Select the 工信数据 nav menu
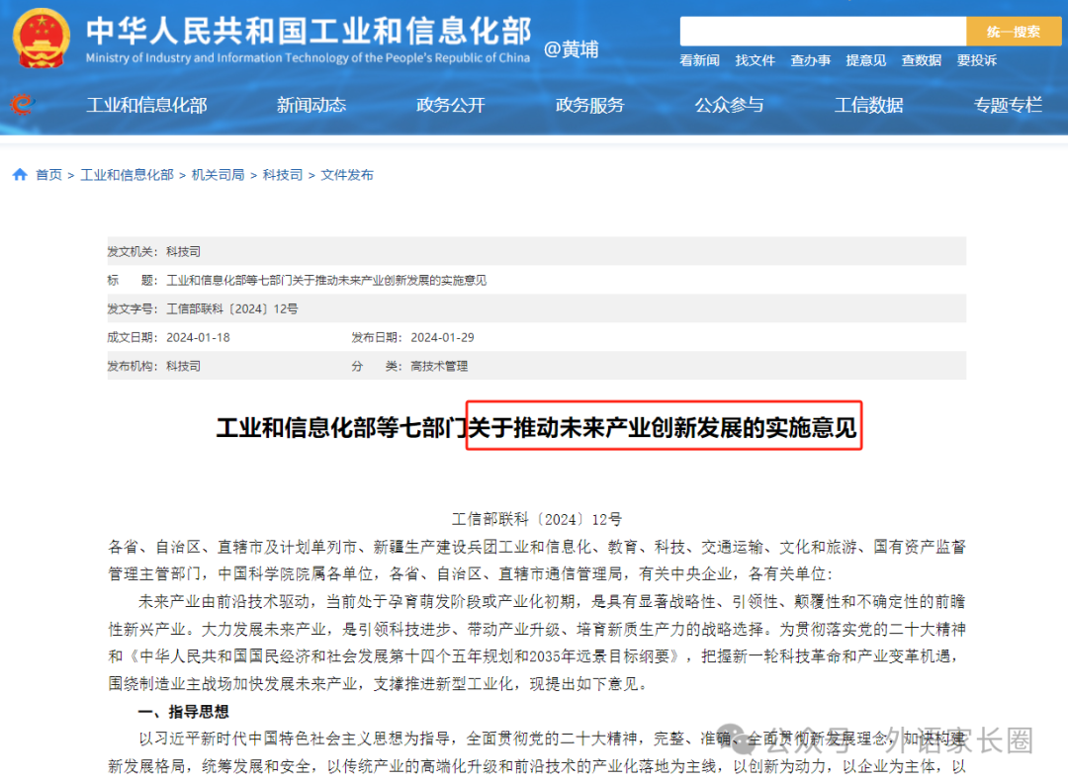This screenshot has height=783, width=1068. [x=868, y=105]
